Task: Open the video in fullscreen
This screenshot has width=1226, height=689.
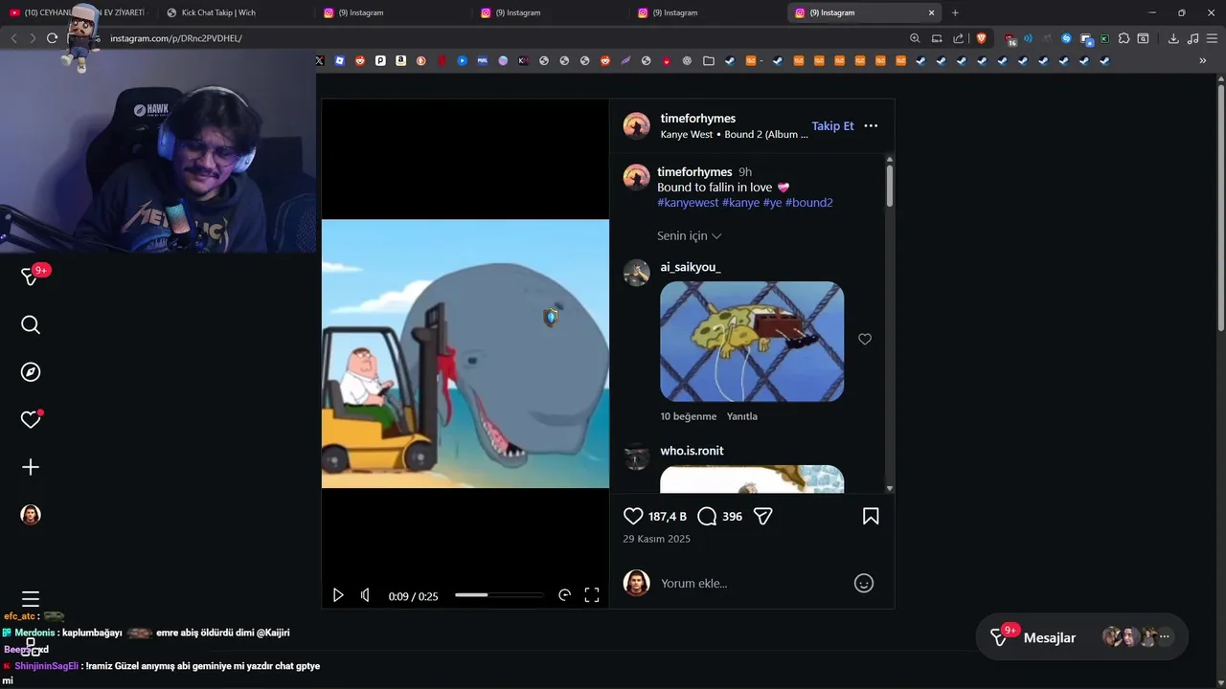Action: (592, 595)
